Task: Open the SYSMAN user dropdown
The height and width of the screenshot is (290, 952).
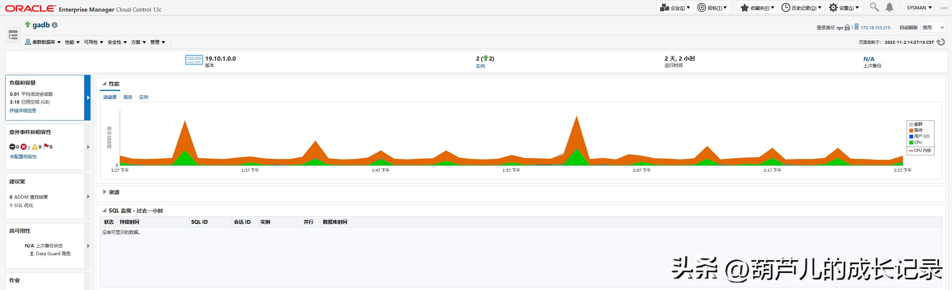Action: 919,7
